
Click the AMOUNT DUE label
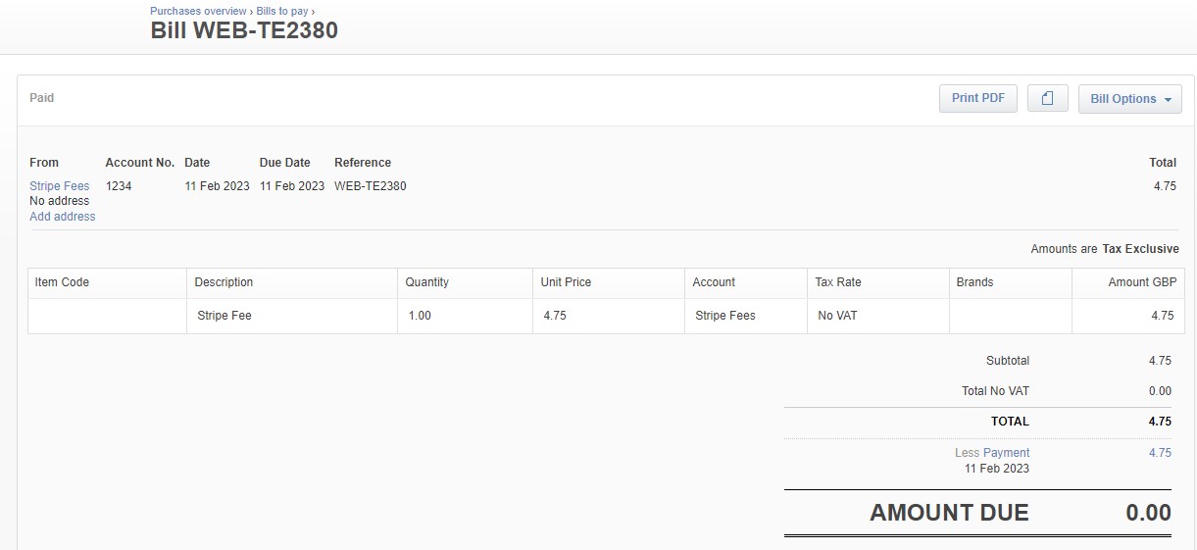click(x=949, y=513)
